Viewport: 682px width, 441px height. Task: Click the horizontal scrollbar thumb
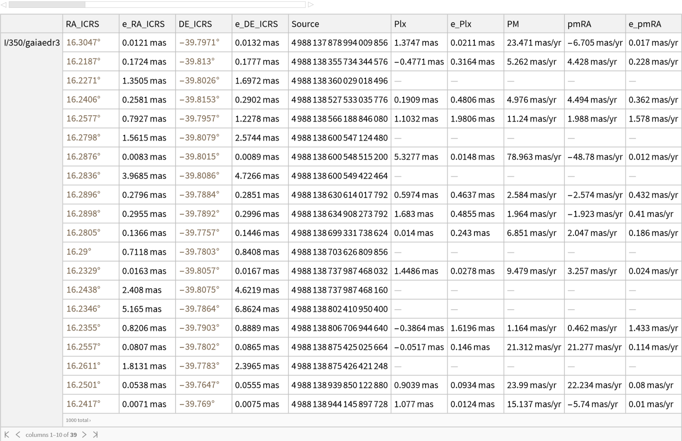(x=47, y=4)
